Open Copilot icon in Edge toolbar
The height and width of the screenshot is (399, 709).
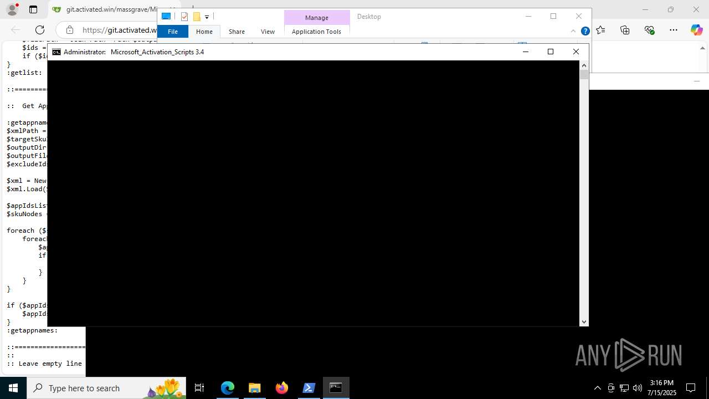pyautogui.click(x=696, y=30)
